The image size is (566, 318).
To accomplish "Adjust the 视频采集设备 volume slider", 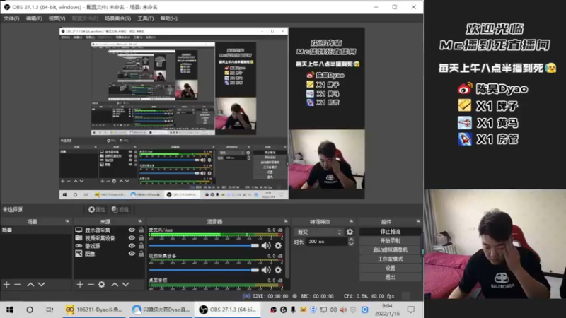I will point(204,270).
